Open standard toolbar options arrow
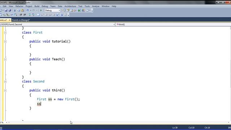 click(92, 10)
